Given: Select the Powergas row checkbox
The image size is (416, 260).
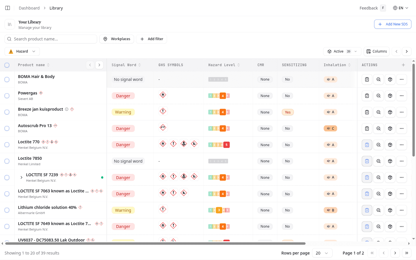Looking at the screenshot, I should click(x=7, y=96).
